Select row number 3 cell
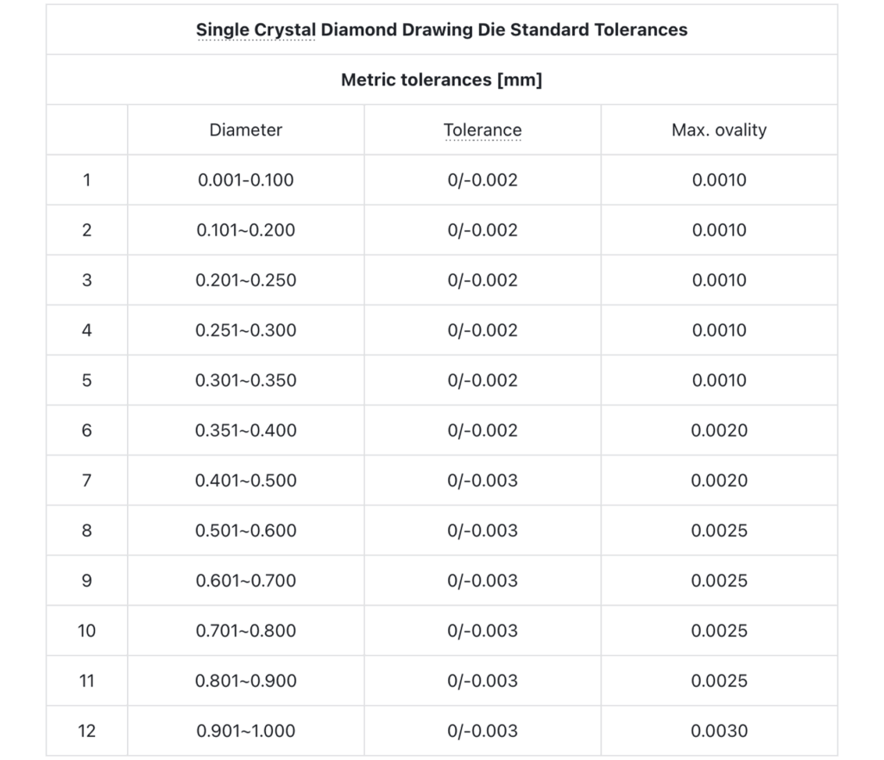The height and width of the screenshot is (760, 884). click(x=87, y=280)
